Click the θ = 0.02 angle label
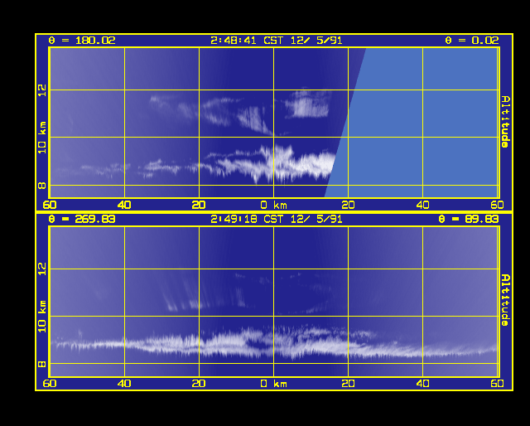Image resolution: width=530 pixels, height=426 pixels. 472,41
